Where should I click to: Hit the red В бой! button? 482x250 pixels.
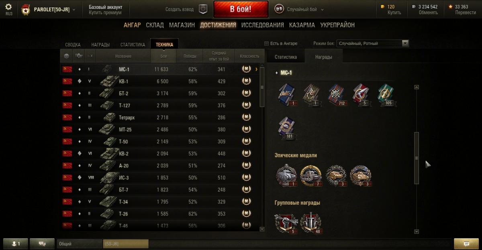(241, 9)
